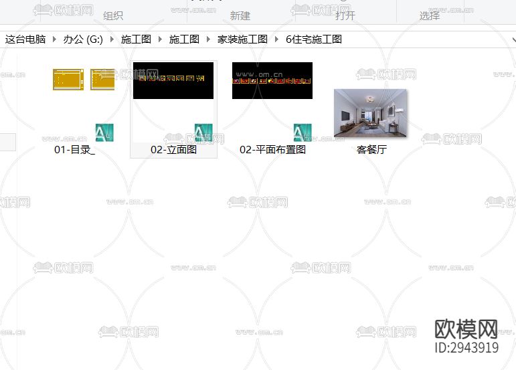Screen dimensions: 516x370
Task: Click the AutoCAD icon badge on 02-立面图
Action: [x=203, y=132]
